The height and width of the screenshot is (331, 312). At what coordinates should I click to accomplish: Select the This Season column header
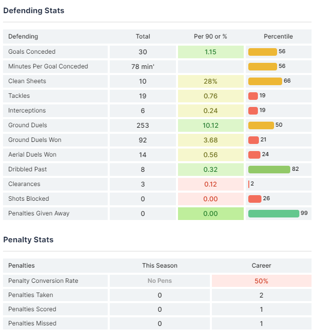click(x=160, y=266)
